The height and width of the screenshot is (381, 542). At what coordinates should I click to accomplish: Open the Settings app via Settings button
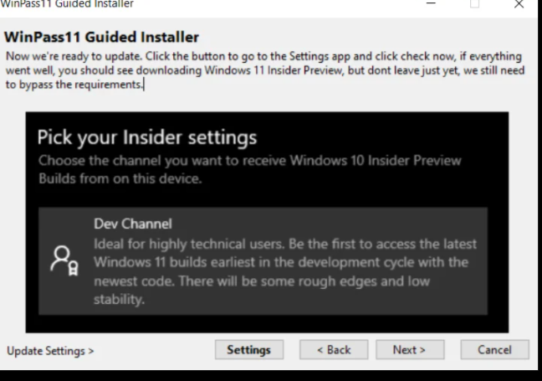click(x=249, y=349)
